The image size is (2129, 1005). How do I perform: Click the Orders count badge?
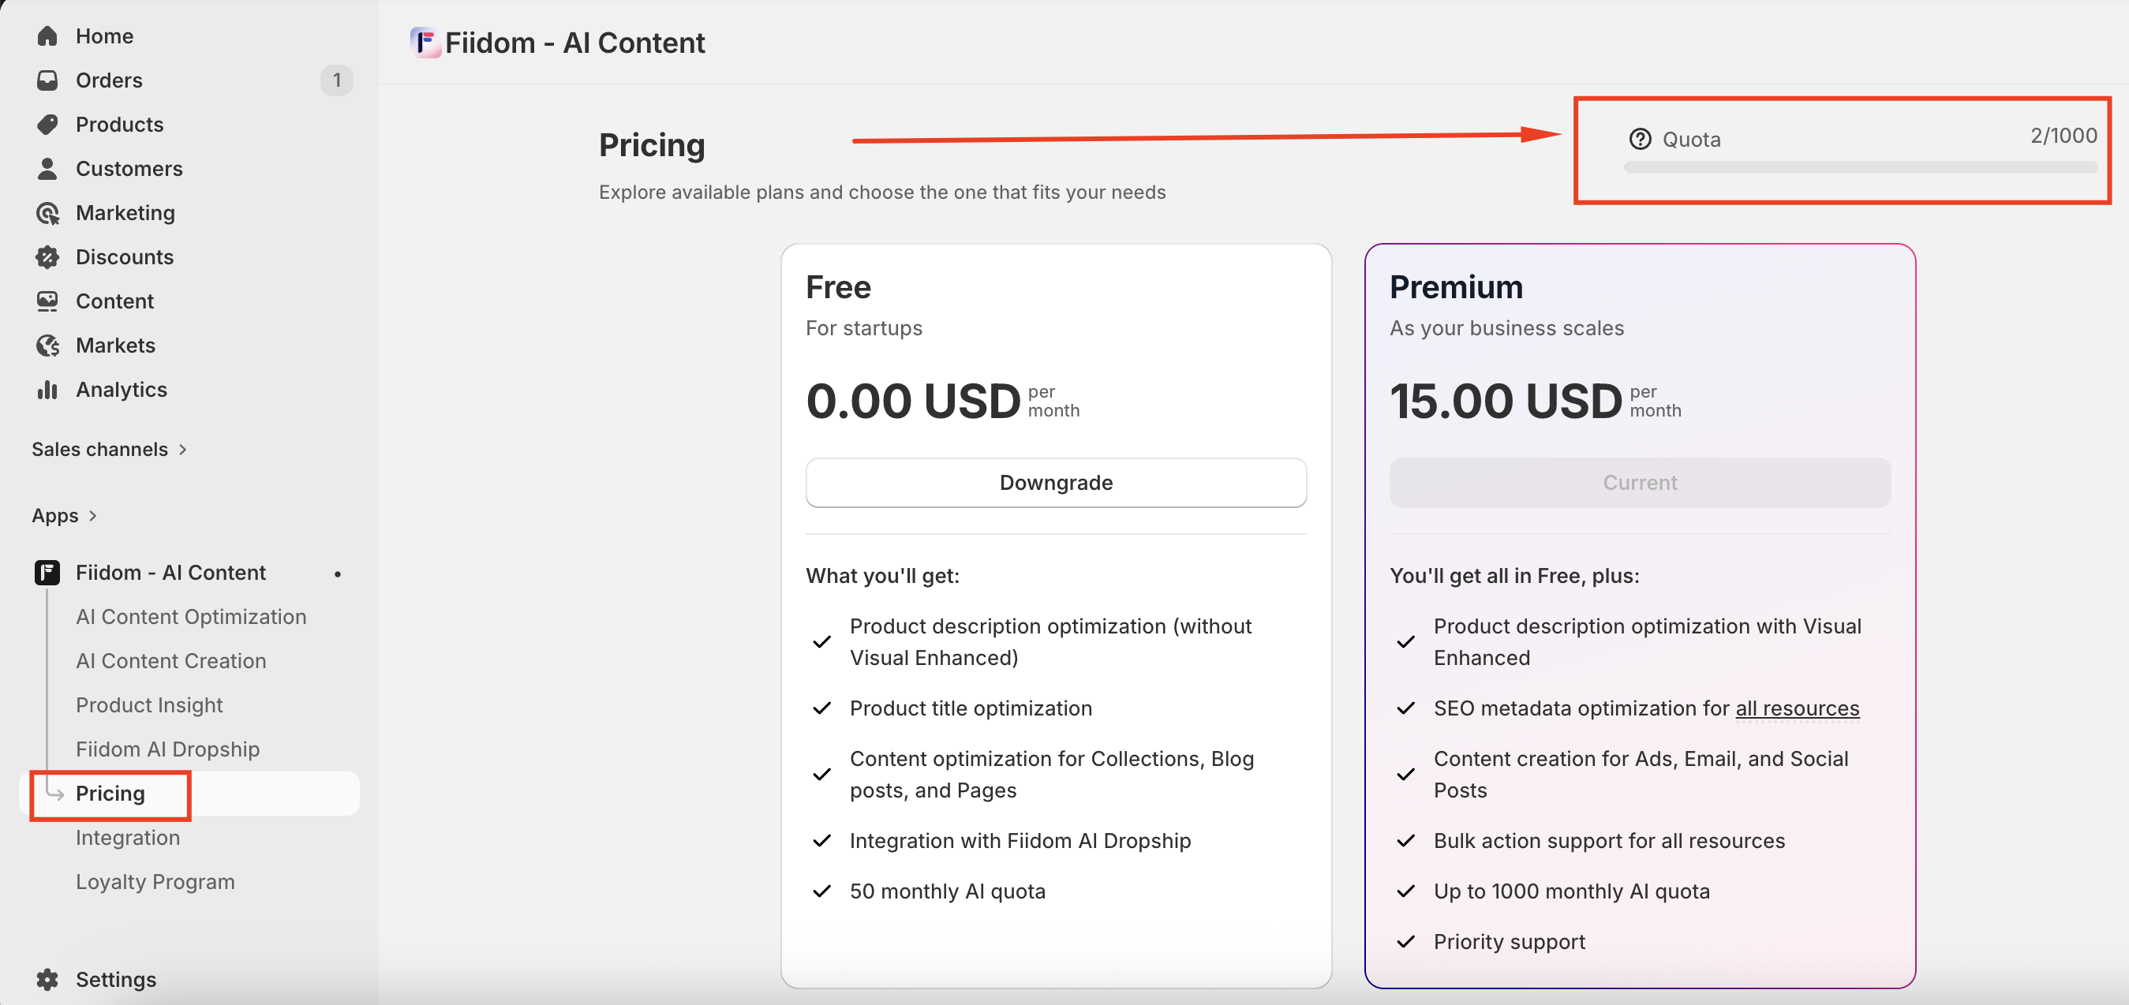[x=336, y=80]
